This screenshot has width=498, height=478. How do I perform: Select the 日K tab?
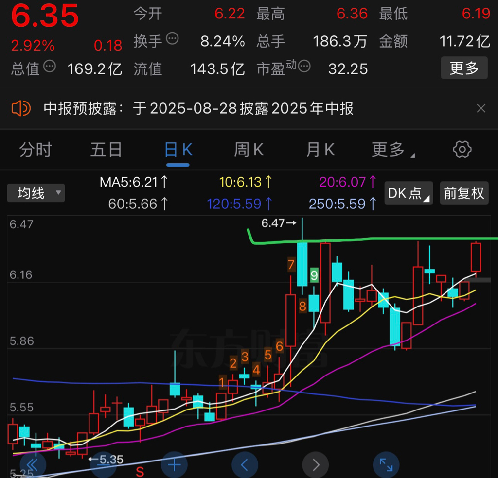[178, 150]
